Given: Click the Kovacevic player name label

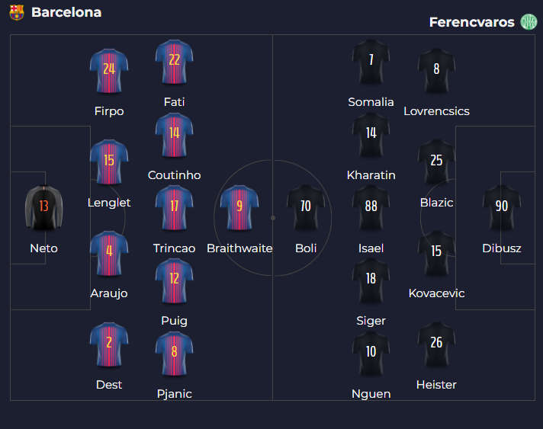Looking at the screenshot, I should 436,293.
